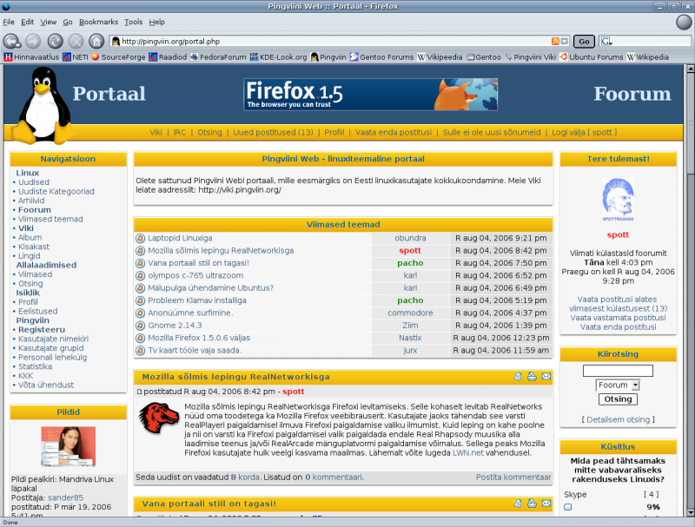The image size is (695, 527).
Task: Click username commodore in Viimased teemad
Action: [x=410, y=313]
